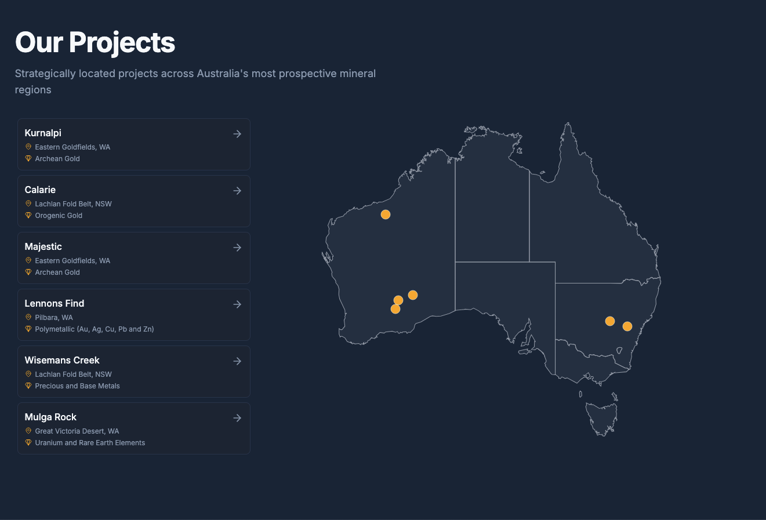Viewport: 766px width, 520px height.
Task: Click the easternmost orange marker in New South Wales
Action: coord(627,326)
